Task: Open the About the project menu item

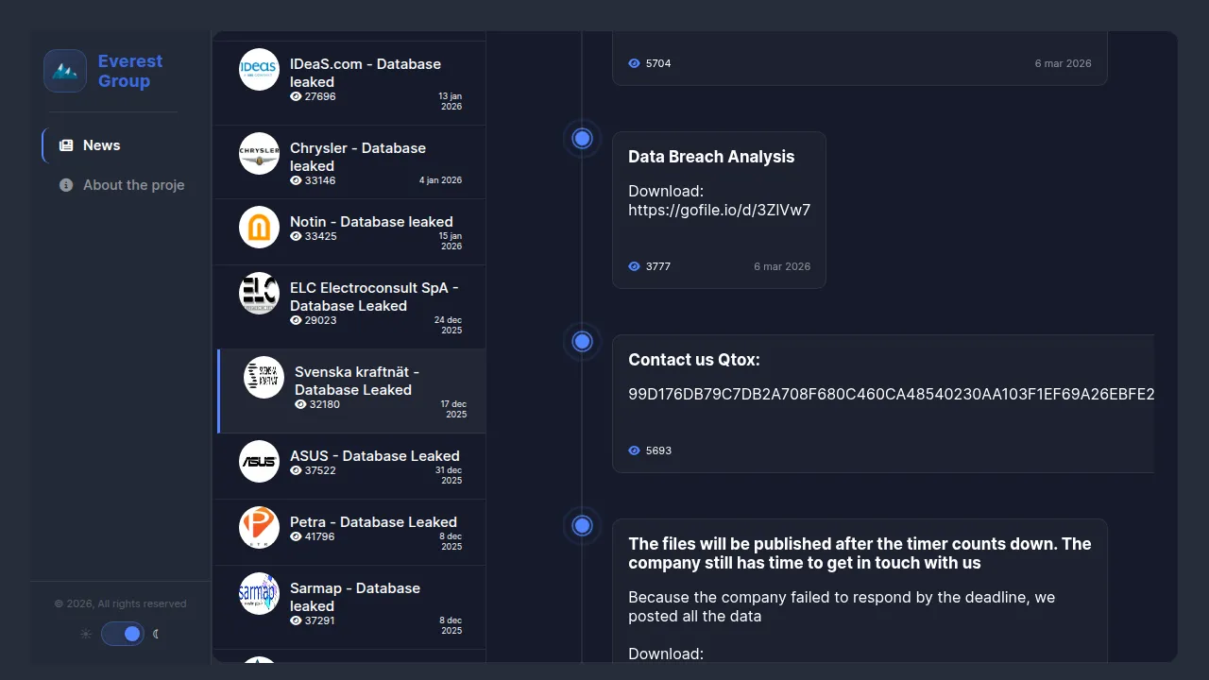Action: (133, 185)
